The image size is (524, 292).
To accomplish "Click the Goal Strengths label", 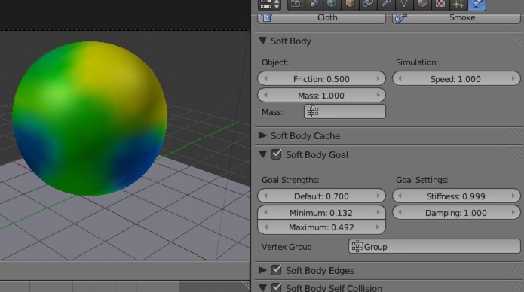I will click(290, 180).
